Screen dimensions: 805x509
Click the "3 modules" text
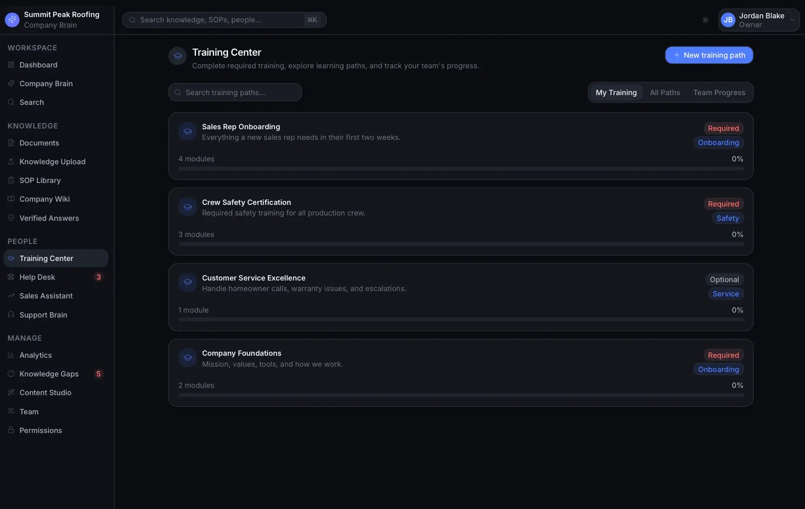point(196,234)
